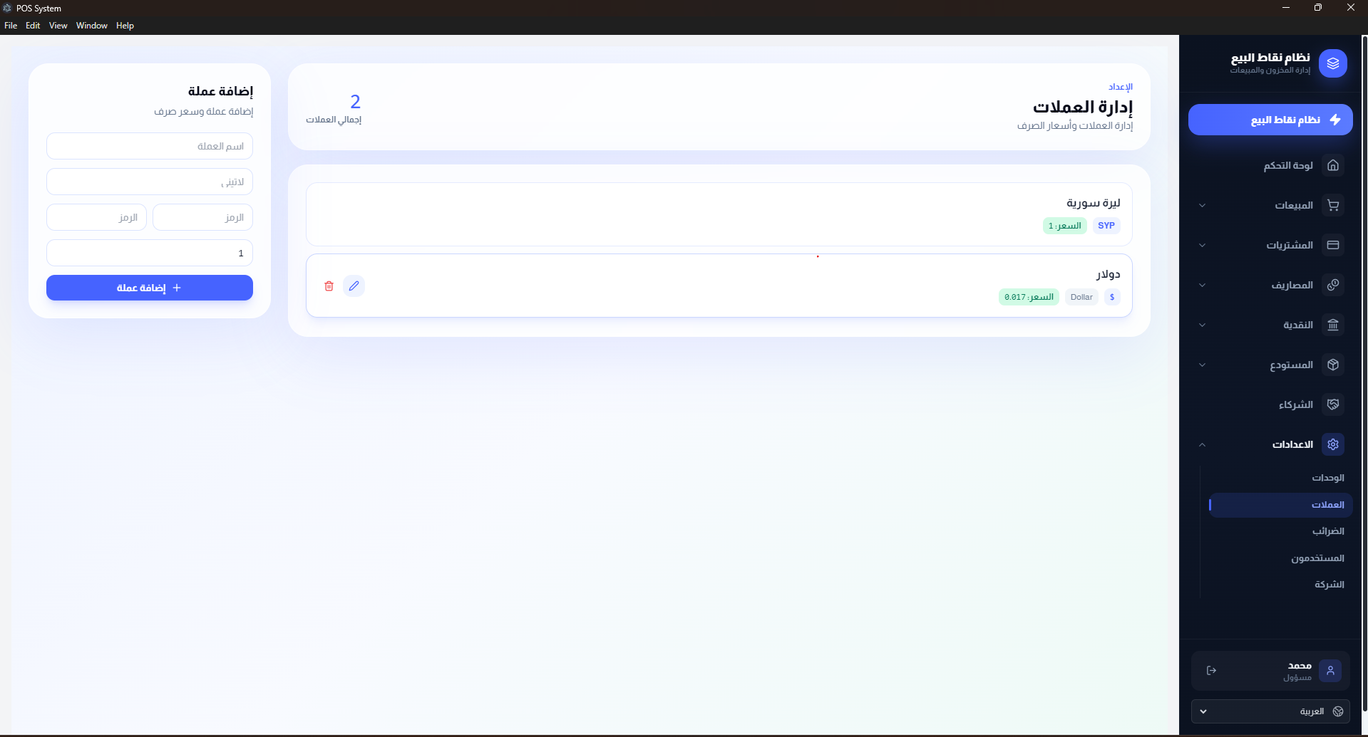Edit the دولار currency with pencil icon
The image size is (1368, 737).
pyautogui.click(x=354, y=286)
